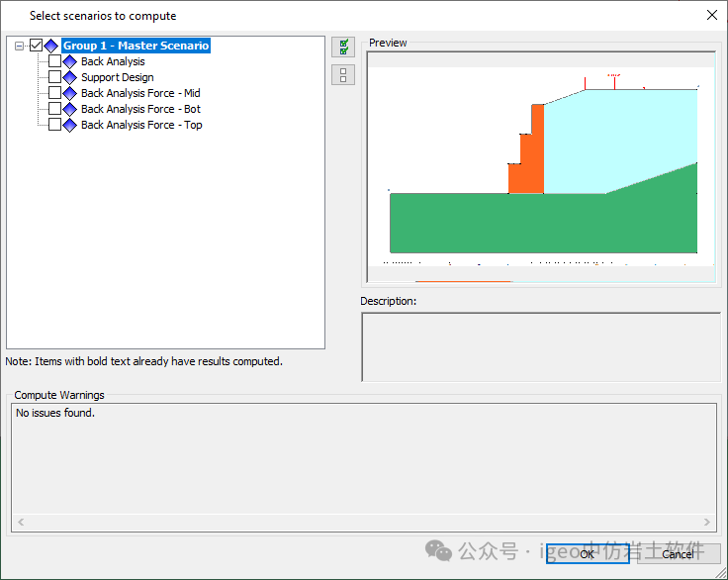Tick the Back Analysis Force - Top checkbox

(54, 125)
